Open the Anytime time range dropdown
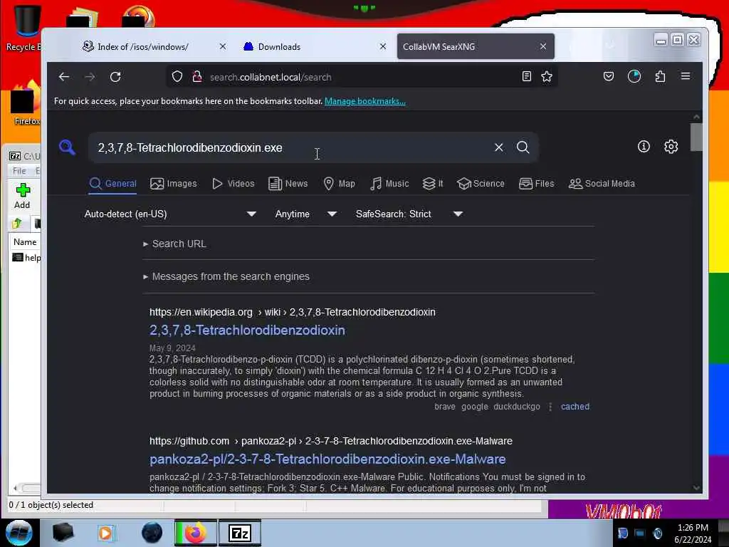 tap(306, 214)
